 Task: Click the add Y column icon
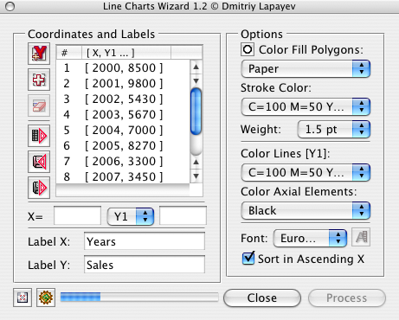tap(39, 54)
